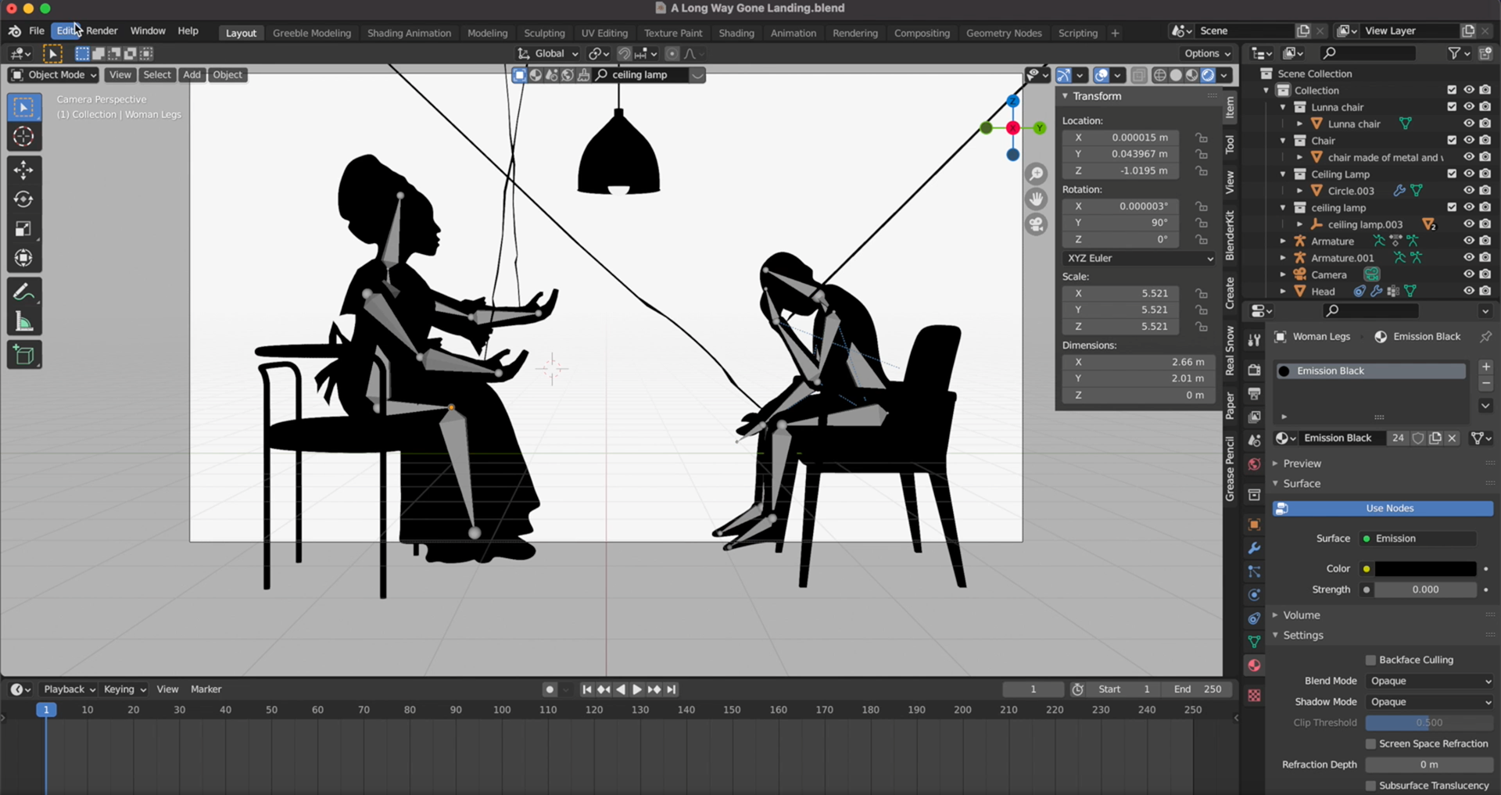
Task: Select the Transform tool
Action: click(x=23, y=258)
